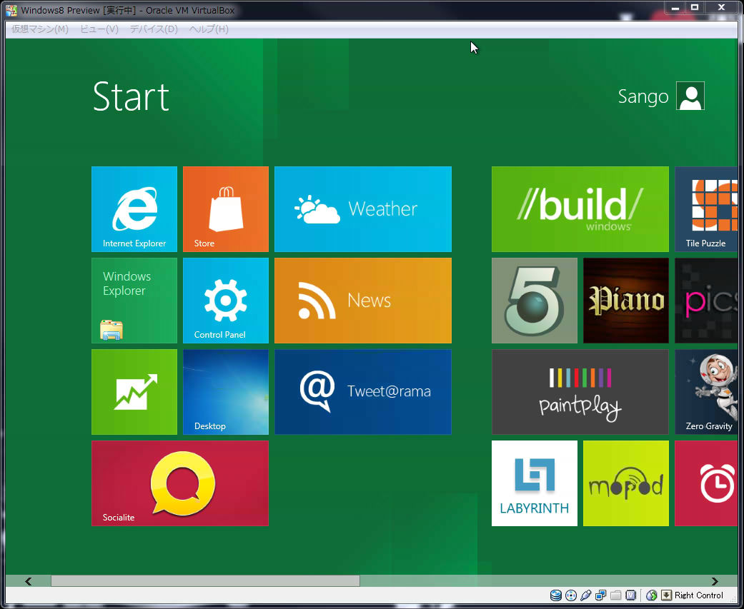Open the 仮想マシン(M) menu
Image resolution: width=744 pixels, height=609 pixels.
click(40, 29)
